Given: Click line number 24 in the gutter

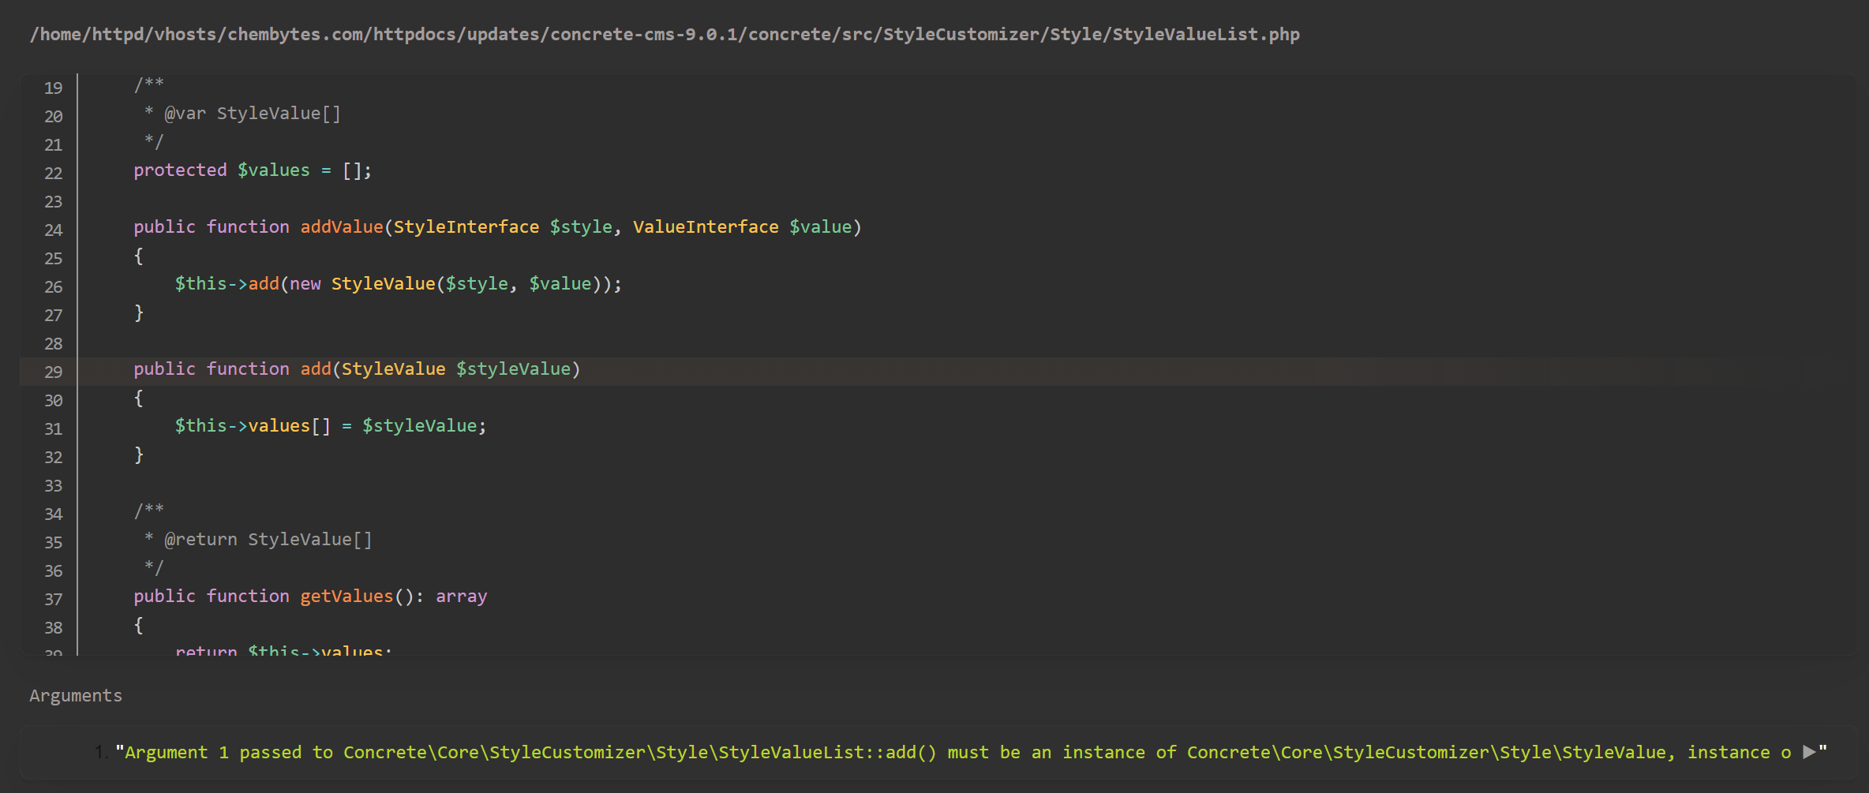Looking at the screenshot, I should [x=53, y=230].
